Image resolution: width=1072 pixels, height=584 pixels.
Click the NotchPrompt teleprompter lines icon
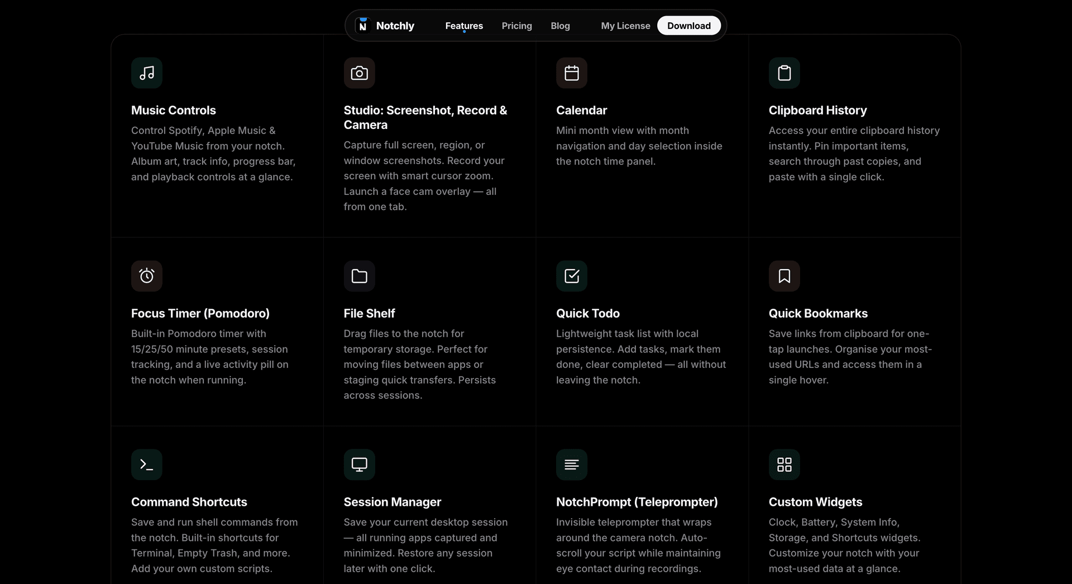tap(572, 465)
